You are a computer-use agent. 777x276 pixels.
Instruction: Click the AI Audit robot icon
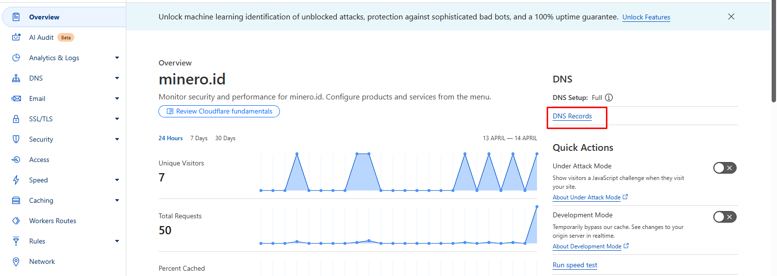click(x=16, y=37)
